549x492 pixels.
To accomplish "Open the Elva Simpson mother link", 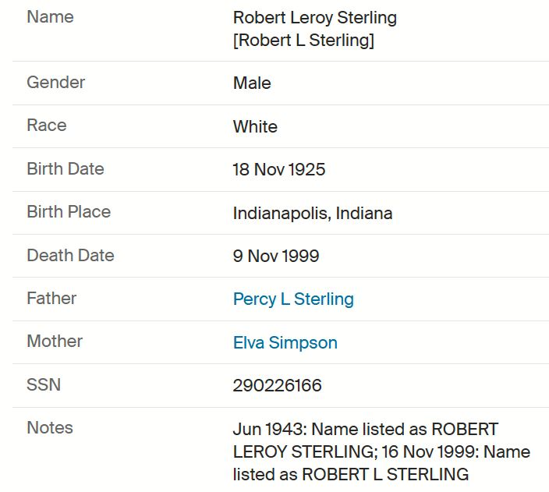I will [285, 342].
